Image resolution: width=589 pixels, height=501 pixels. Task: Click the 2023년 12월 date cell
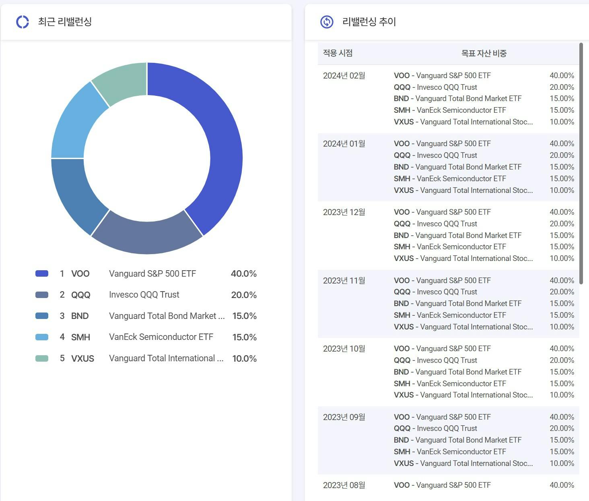344,212
